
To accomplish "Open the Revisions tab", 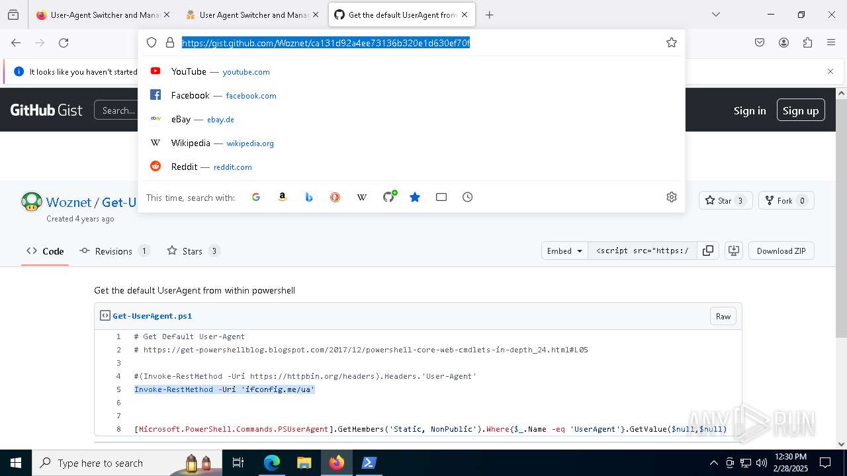I will [114, 251].
